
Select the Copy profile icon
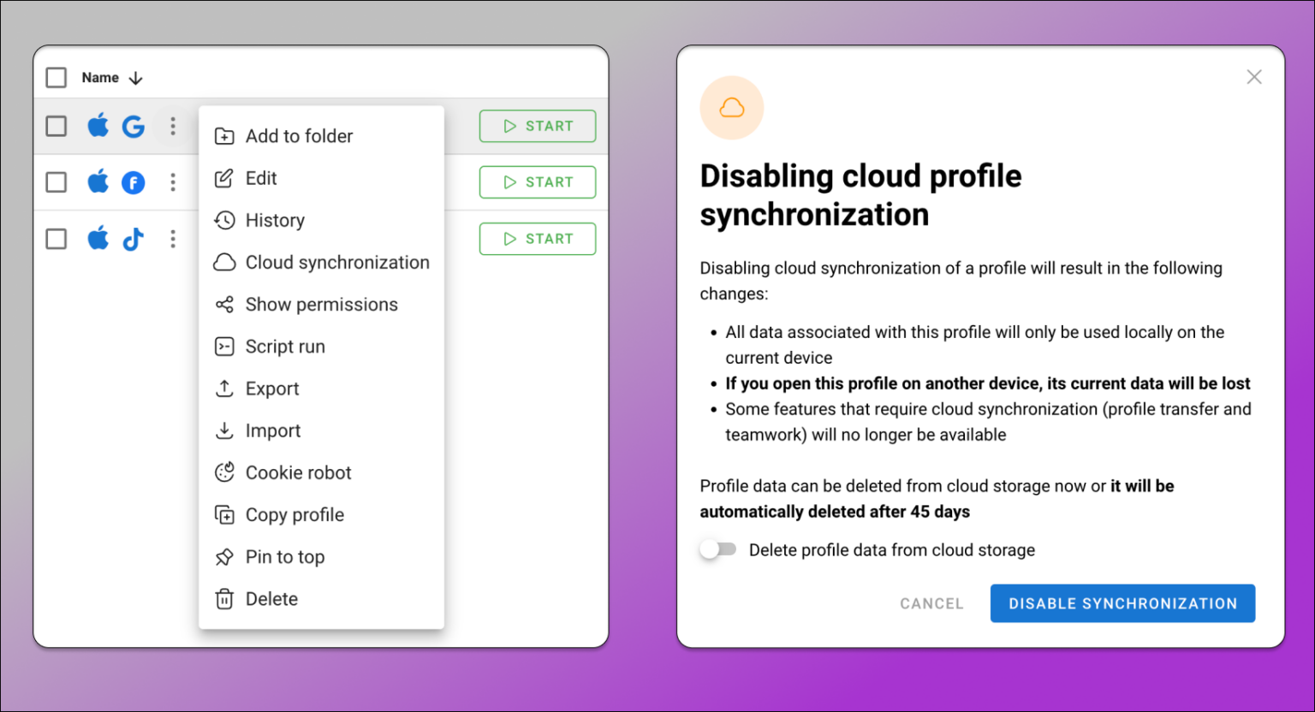tap(224, 514)
